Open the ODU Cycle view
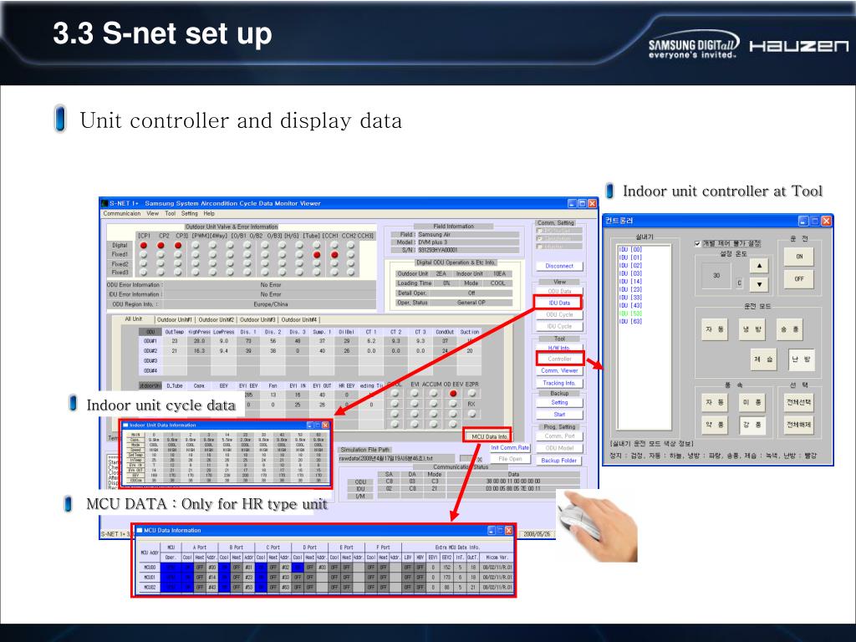This screenshot has height=642, width=856. pyautogui.click(x=559, y=314)
